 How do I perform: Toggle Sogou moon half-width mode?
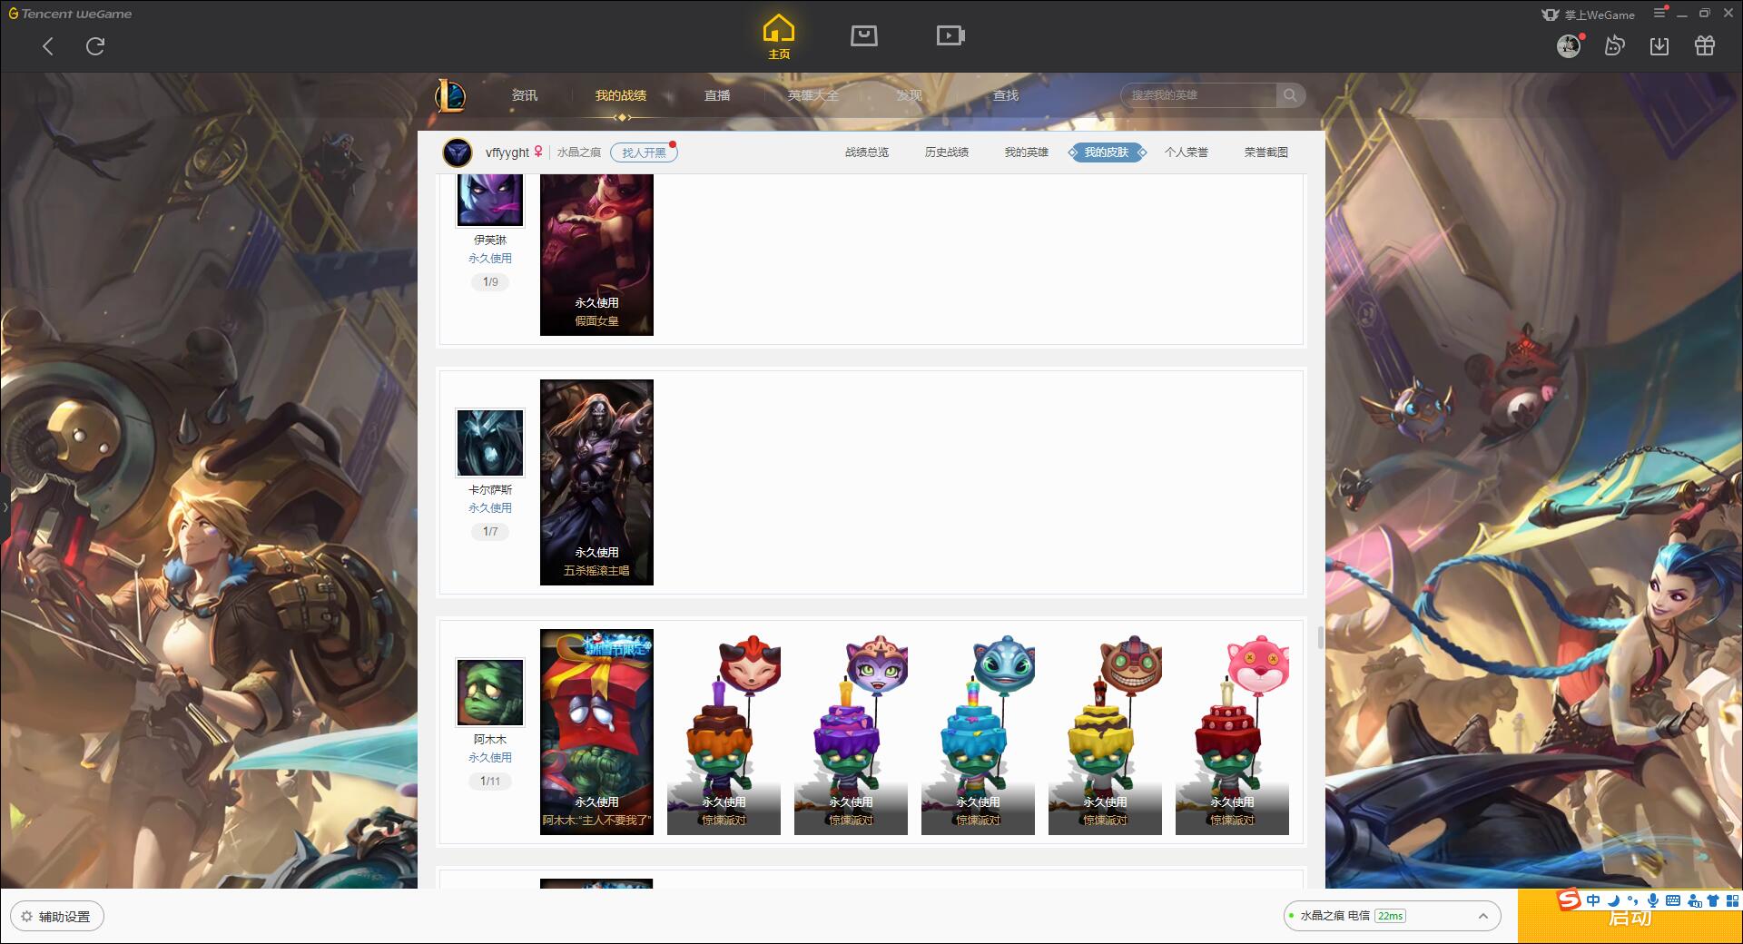(1613, 900)
